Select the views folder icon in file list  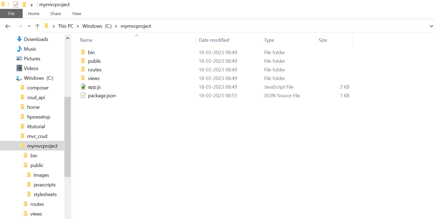[x=83, y=78]
